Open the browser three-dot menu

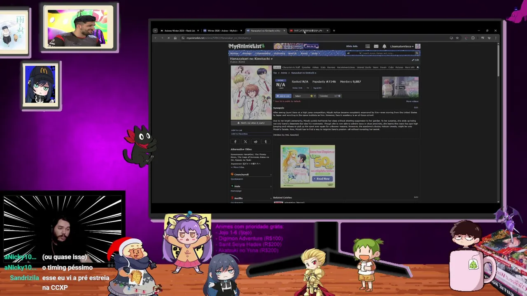pyautogui.click(x=495, y=38)
